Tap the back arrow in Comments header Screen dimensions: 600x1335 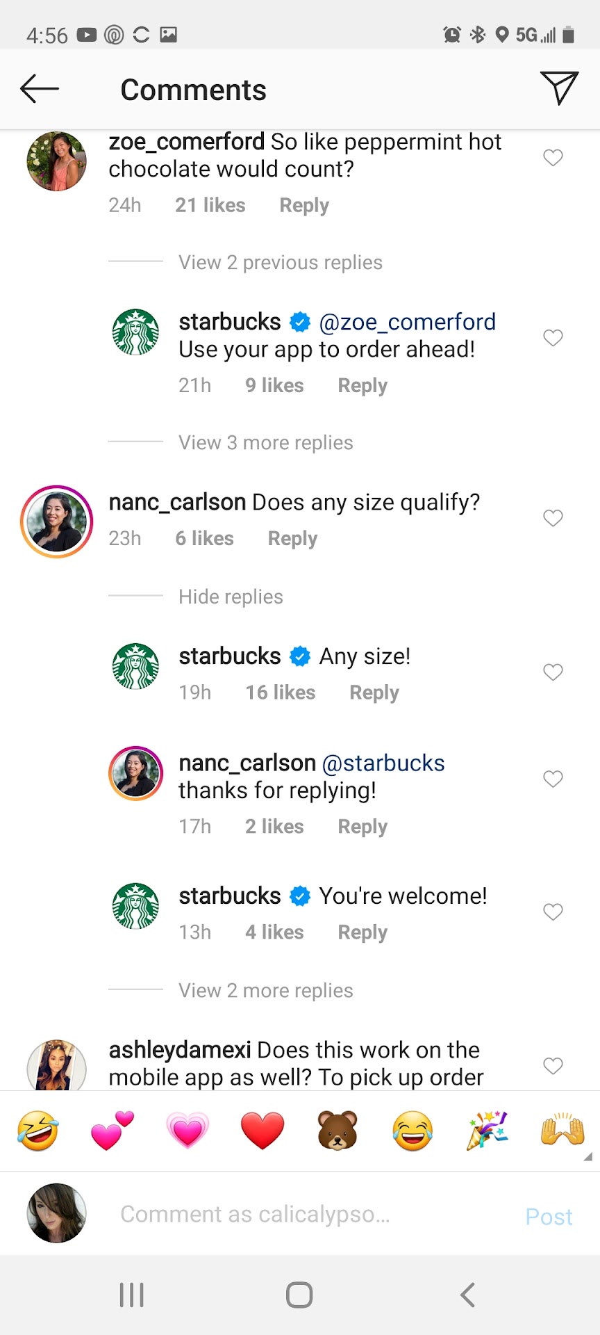click(x=40, y=89)
